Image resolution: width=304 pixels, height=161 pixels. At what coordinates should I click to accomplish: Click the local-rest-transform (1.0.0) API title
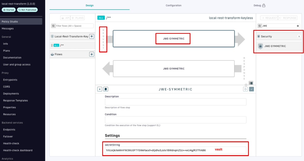[18, 4]
